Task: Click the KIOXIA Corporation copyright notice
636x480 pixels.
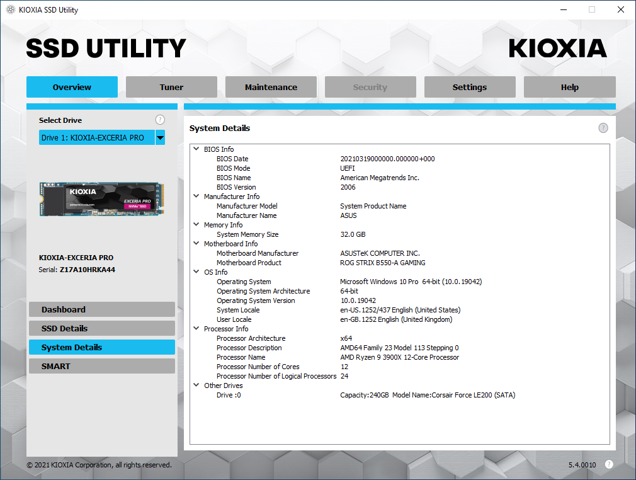Action: point(99,465)
